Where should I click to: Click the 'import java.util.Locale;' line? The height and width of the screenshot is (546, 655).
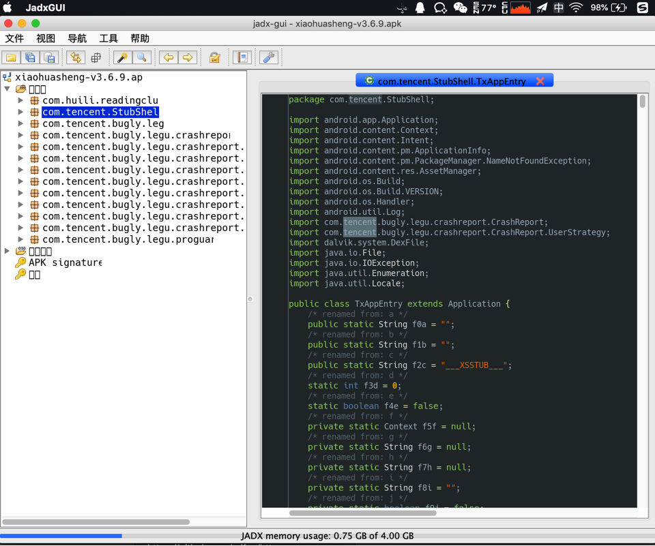(347, 284)
